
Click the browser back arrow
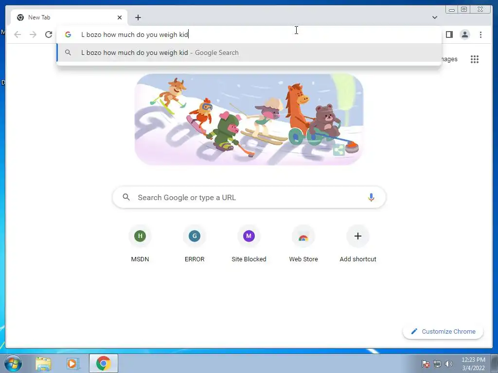pyautogui.click(x=18, y=34)
